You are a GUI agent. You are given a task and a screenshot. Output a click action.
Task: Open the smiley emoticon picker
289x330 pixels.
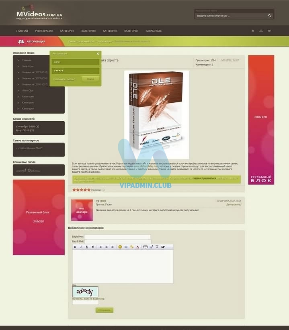click(x=120, y=246)
